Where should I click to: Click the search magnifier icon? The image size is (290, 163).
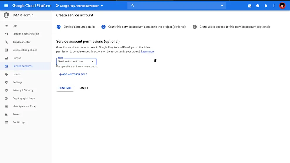(133, 6)
